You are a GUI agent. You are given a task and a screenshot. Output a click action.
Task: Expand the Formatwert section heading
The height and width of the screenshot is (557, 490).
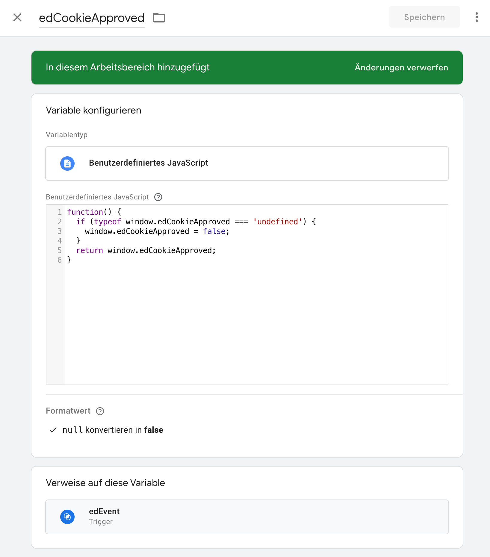tap(68, 411)
